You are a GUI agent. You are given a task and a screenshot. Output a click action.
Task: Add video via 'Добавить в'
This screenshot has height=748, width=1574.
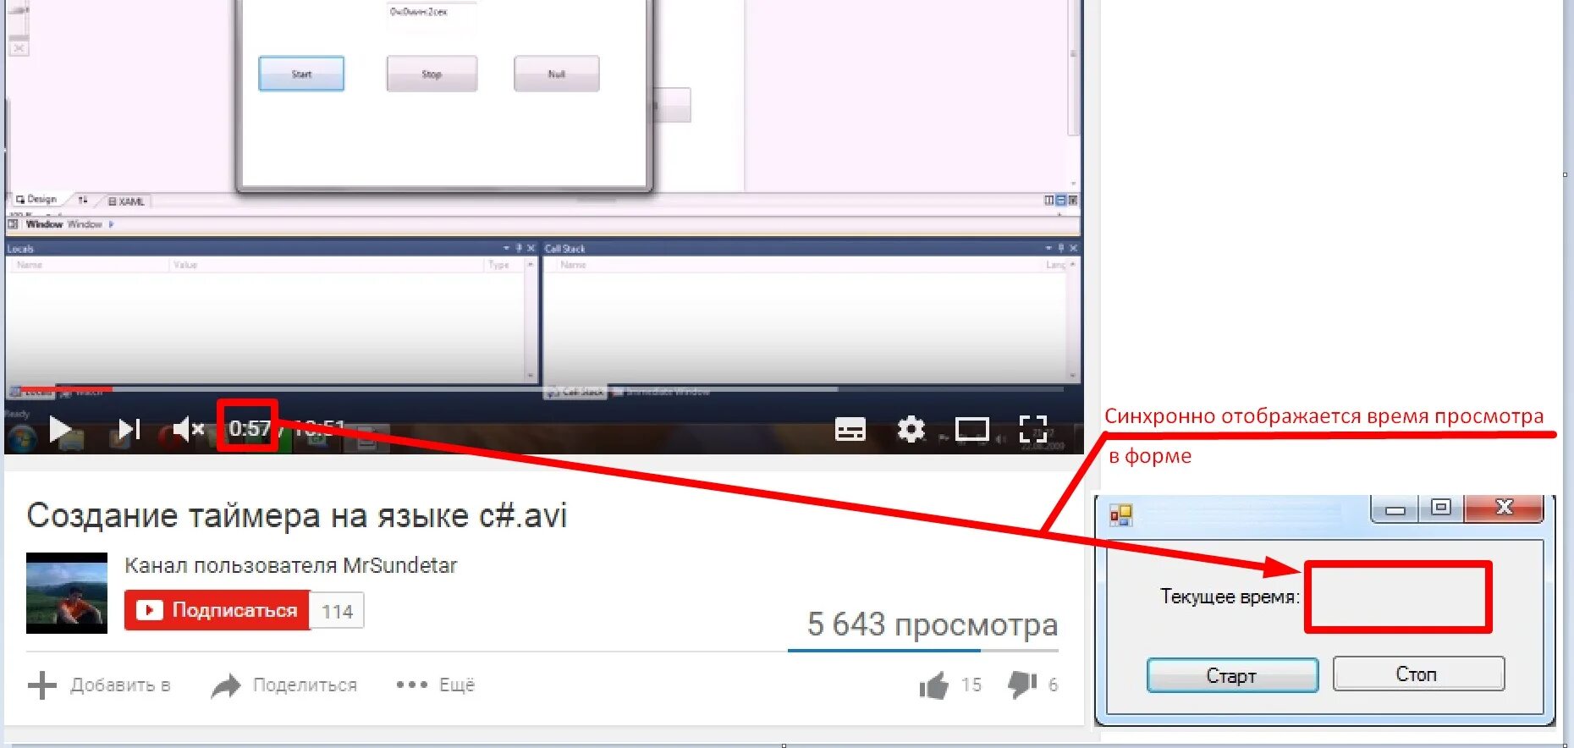pos(99,685)
